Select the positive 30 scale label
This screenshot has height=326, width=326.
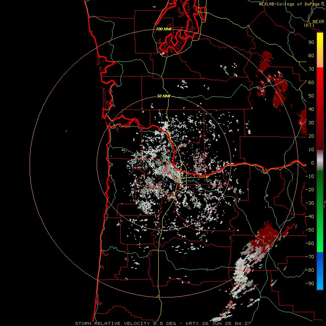click(311, 123)
